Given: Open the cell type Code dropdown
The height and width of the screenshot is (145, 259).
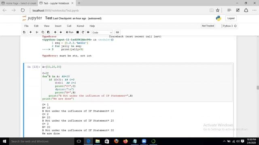Looking at the screenshot, I should coord(102,32).
